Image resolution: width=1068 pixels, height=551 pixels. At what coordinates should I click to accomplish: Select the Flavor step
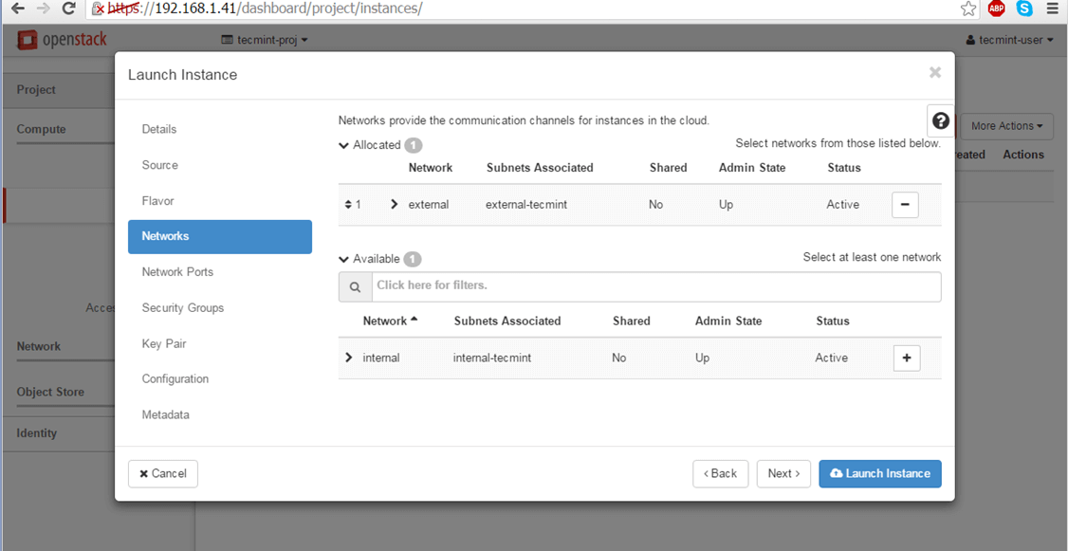coord(157,201)
